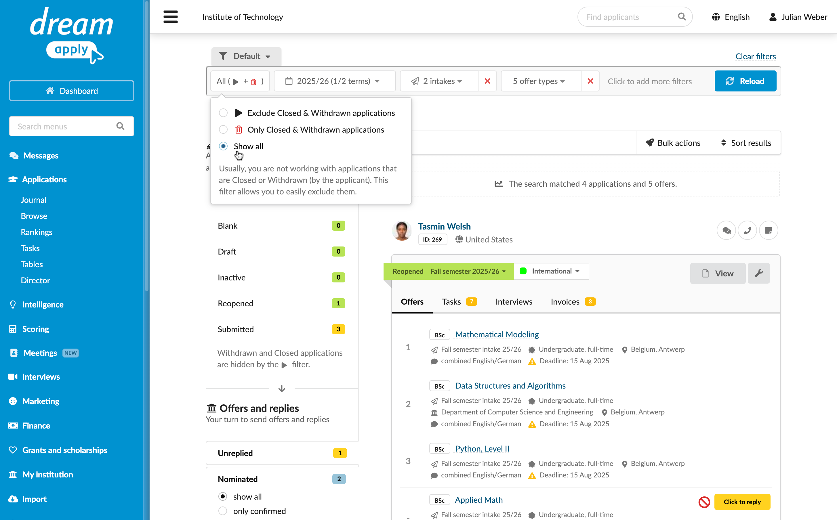Open Intelligence in the sidebar
The width and height of the screenshot is (837, 520).
(43, 305)
